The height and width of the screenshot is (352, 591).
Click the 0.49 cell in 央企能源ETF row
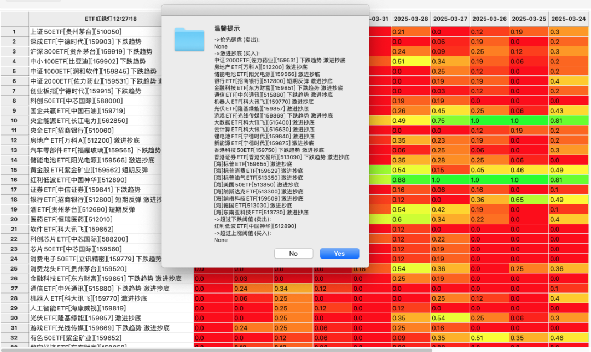pyautogui.click(x=411, y=120)
